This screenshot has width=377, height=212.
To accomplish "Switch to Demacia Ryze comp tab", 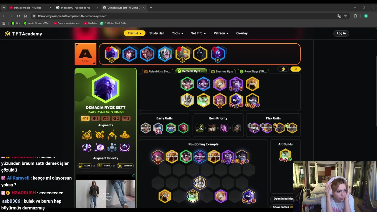I will point(191,71).
